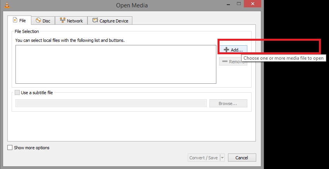The height and width of the screenshot is (169, 329).
Task: Enable the Use a subtitle file checkbox
Action: coord(17,93)
